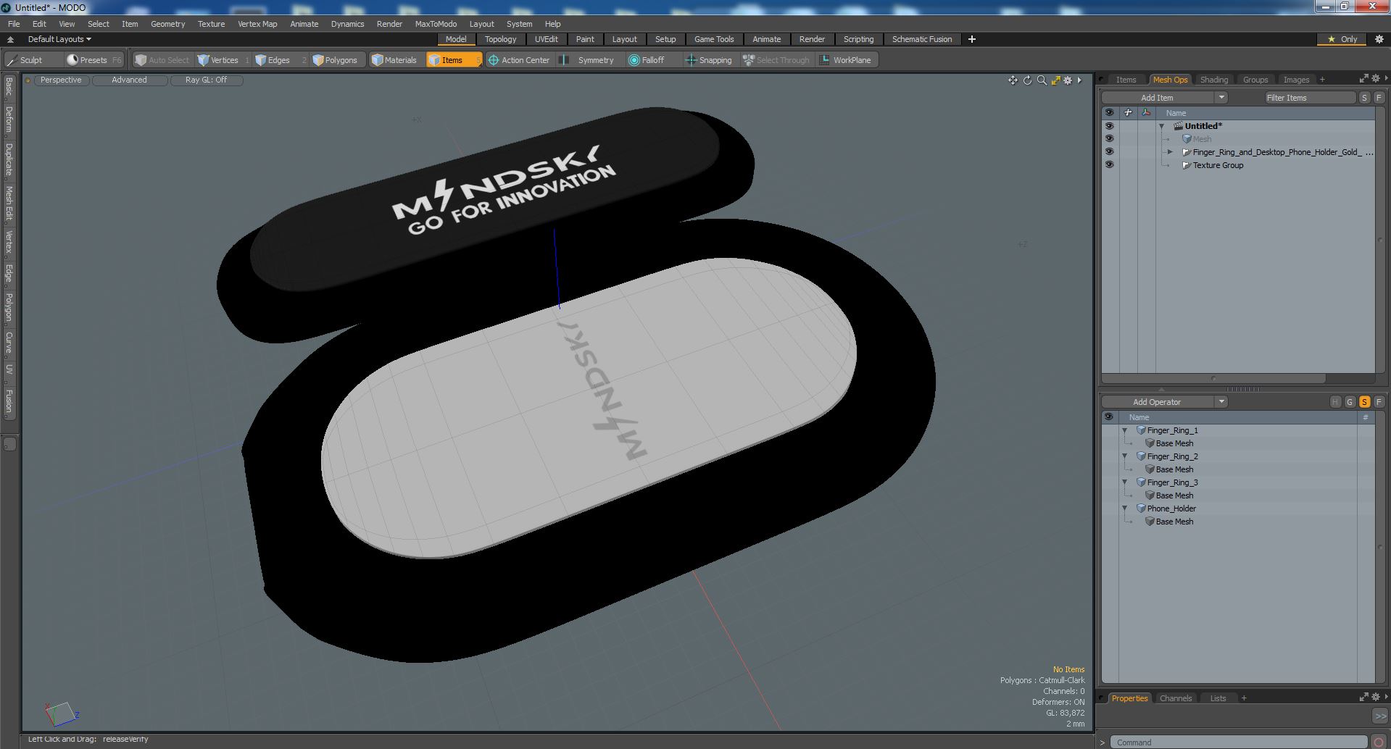This screenshot has height=749, width=1391.
Task: Click the viewport rotate icon
Action: (x=1027, y=80)
